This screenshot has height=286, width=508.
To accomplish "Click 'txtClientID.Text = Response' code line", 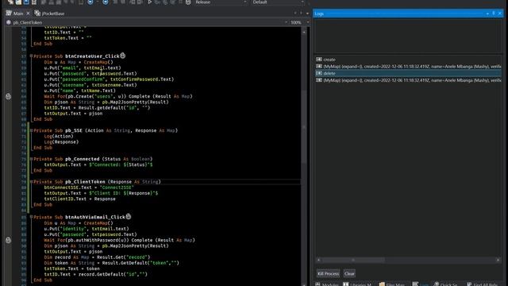I will click(79, 199).
